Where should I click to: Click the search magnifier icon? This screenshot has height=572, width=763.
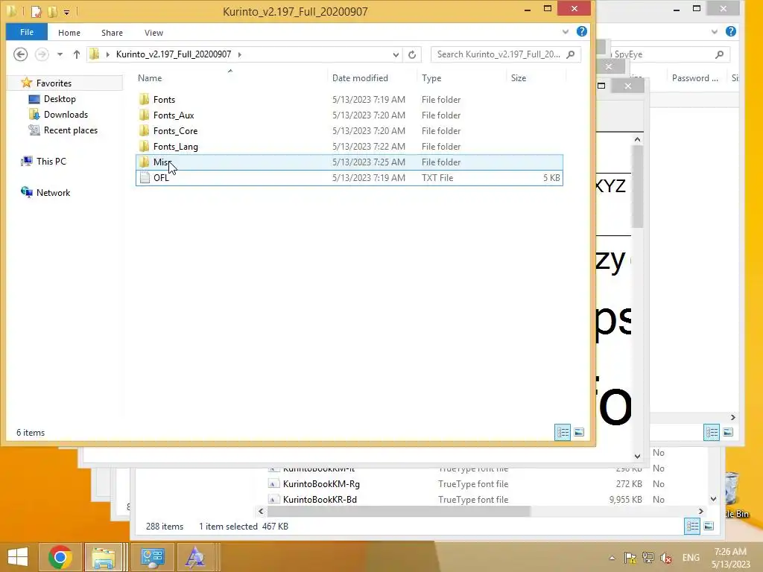(572, 54)
